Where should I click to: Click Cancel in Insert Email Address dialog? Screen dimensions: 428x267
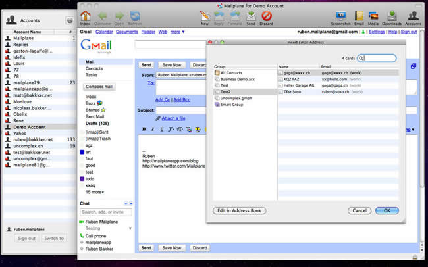tap(360, 210)
